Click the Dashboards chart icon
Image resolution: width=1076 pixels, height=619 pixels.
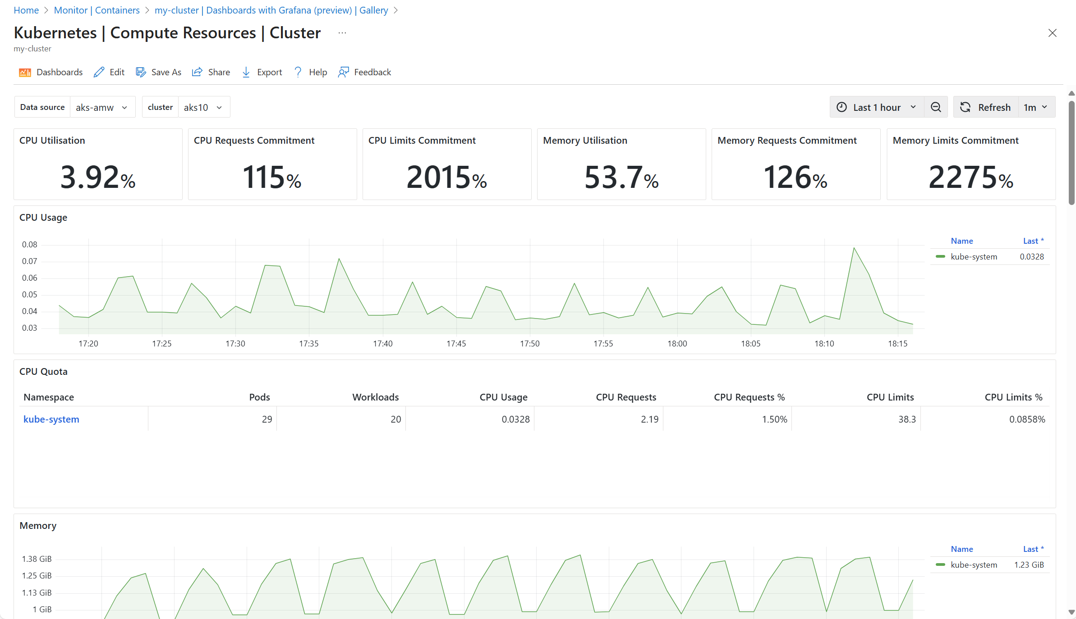tap(25, 72)
